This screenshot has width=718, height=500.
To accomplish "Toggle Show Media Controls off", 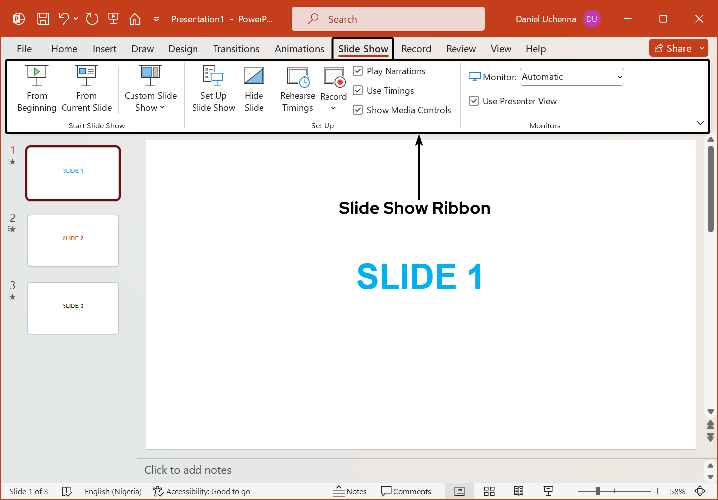I will [x=358, y=110].
